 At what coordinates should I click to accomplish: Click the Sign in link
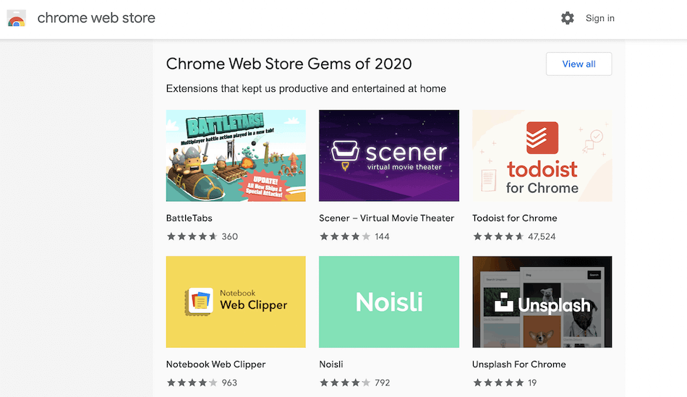click(600, 18)
